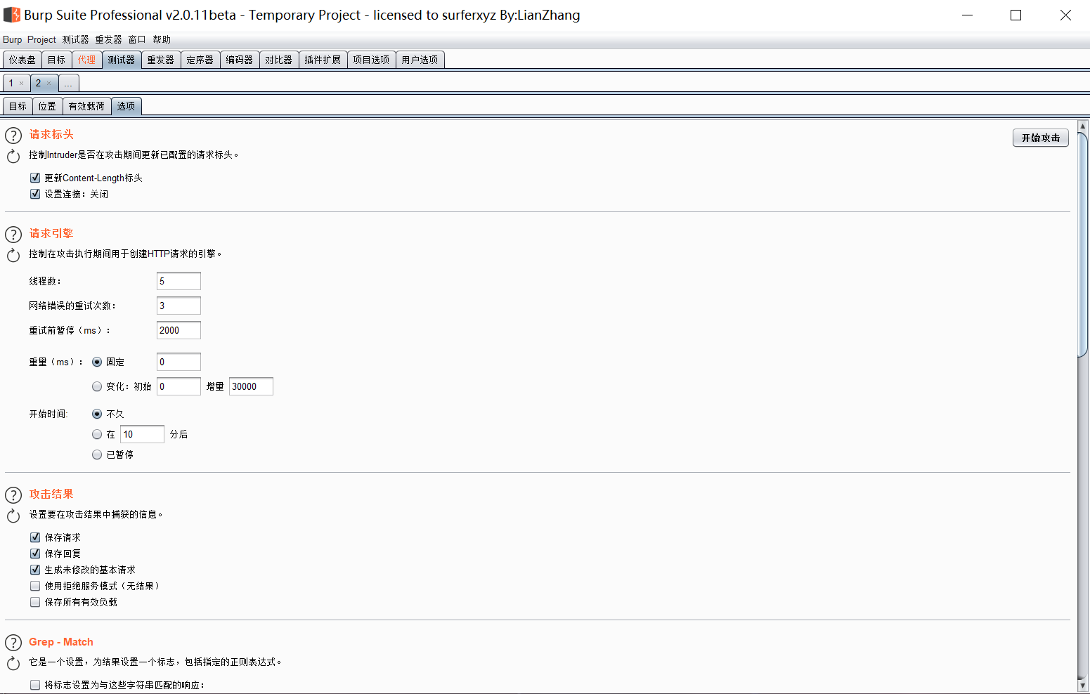Switch to 对比器 tab
1090x694 pixels.
(x=279, y=60)
